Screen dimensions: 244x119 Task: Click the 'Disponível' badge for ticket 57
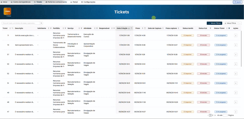coord(187,55)
